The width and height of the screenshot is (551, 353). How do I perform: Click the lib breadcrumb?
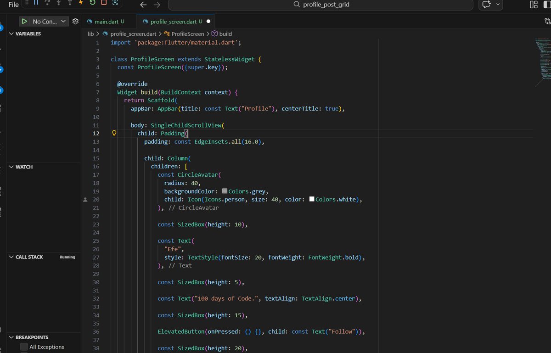coord(91,34)
